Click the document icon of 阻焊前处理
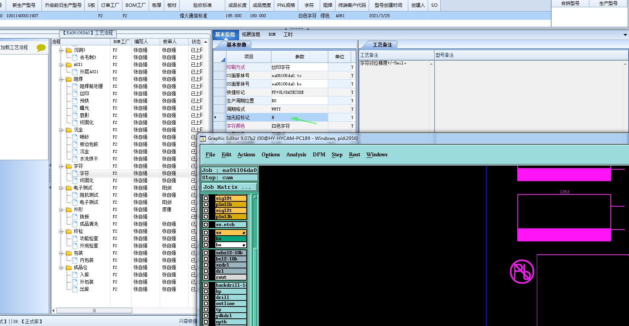The image size is (629, 326). click(x=75, y=86)
